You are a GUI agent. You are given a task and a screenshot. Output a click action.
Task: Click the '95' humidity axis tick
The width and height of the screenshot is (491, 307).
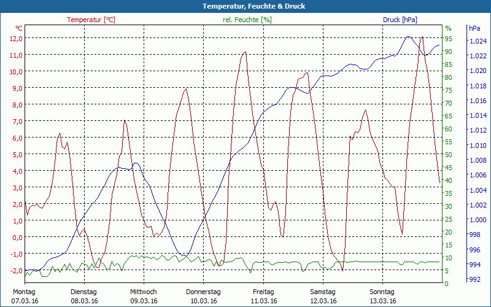pos(449,39)
